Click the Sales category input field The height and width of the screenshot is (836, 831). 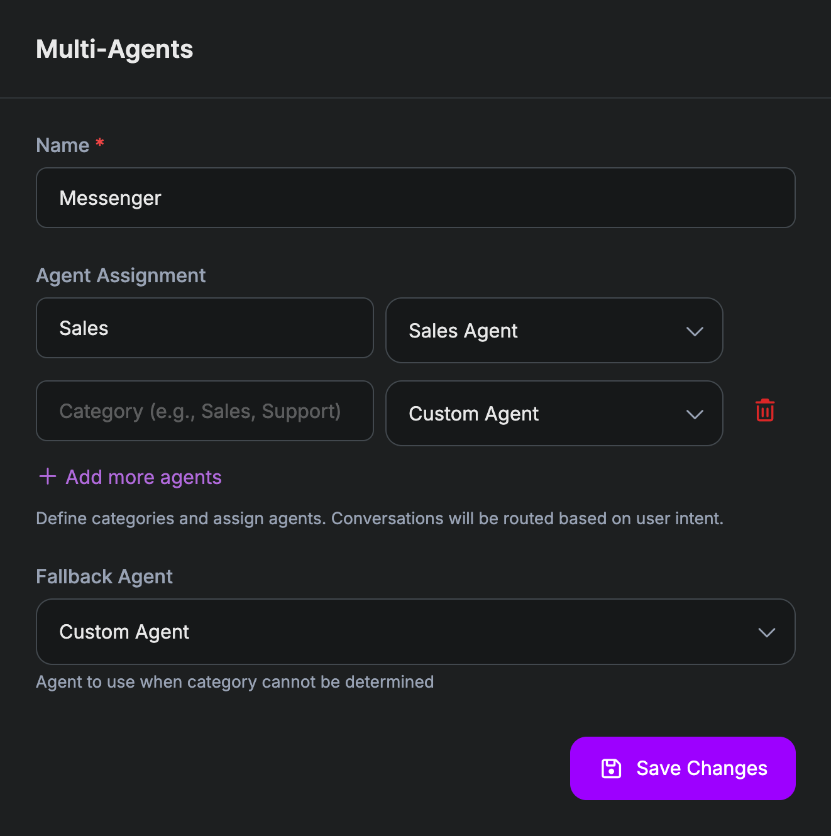click(205, 328)
